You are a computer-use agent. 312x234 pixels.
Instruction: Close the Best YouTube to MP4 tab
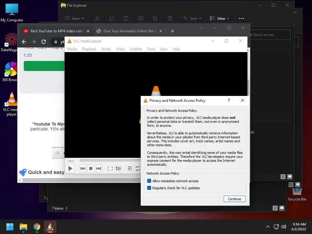(x=88, y=31)
